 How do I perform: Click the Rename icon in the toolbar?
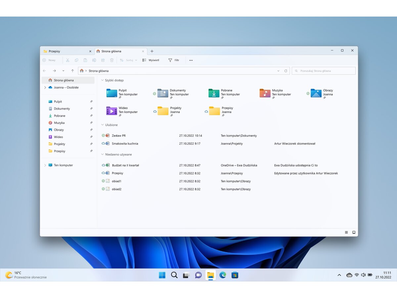pyautogui.click(x=94, y=60)
